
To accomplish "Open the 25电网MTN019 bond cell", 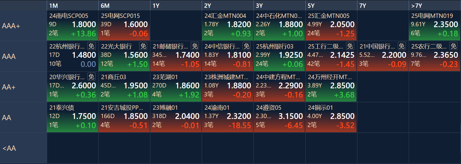I will click(x=435, y=26).
